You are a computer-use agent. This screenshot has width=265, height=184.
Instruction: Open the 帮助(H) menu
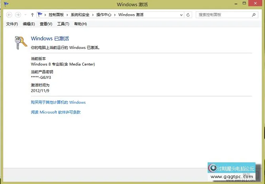80,24
